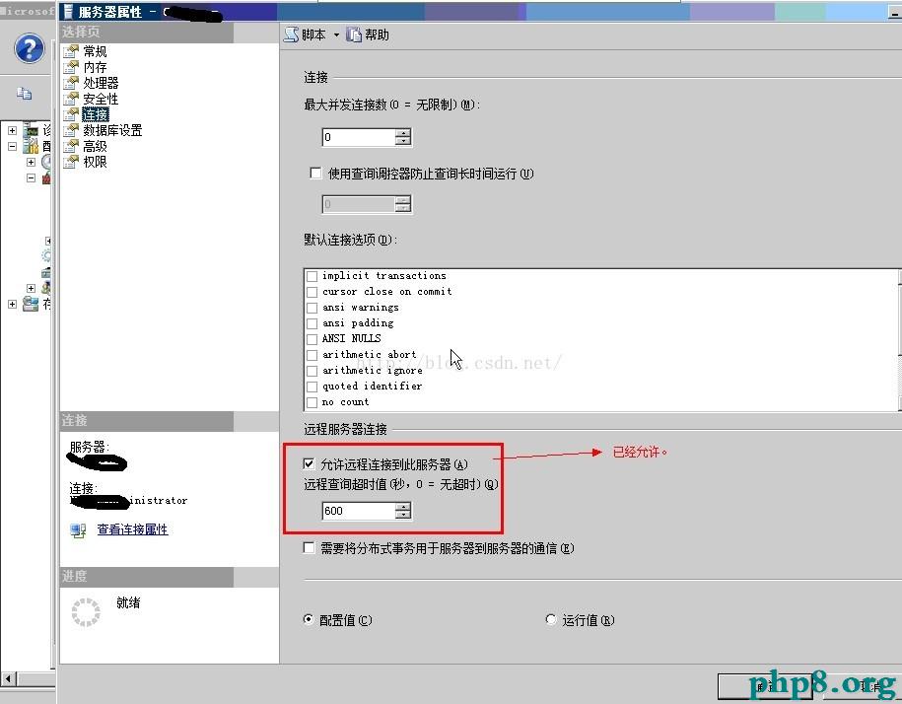
Task: Toggle quoted identifier checkbox
Action: 312,387
